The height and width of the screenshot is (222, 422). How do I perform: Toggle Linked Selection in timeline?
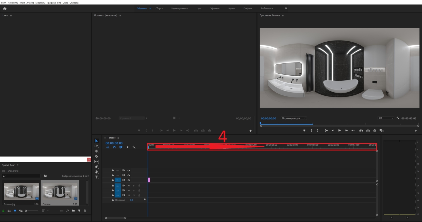click(x=121, y=147)
